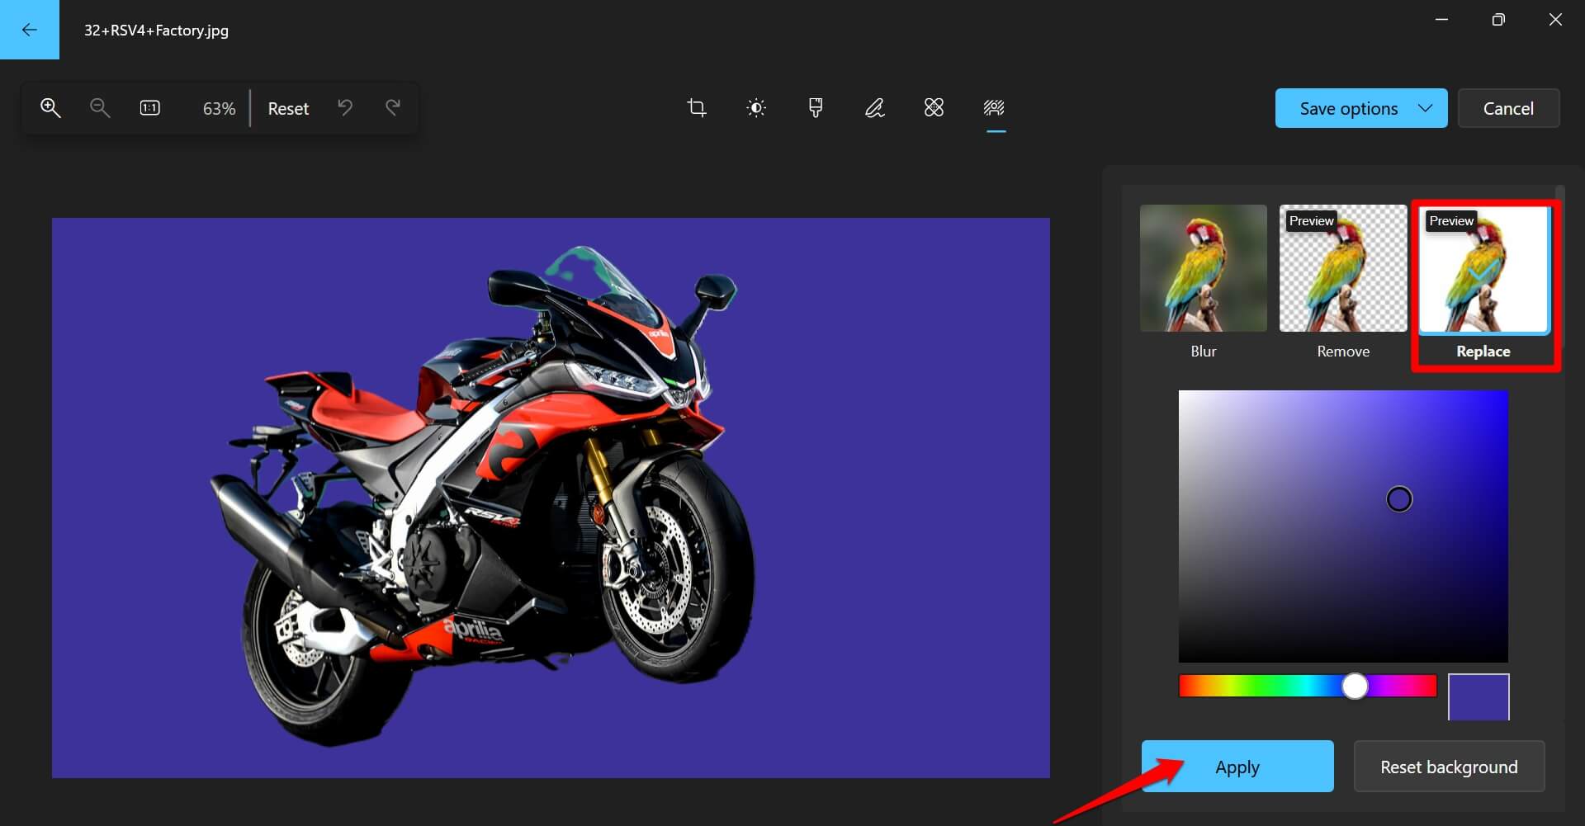Close the Photos window
The height and width of the screenshot is (826, 1585).
(x=1555, y=20)
